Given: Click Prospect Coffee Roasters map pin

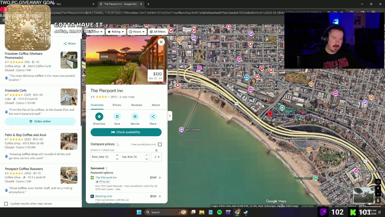Looking at the screenshot, I should 250,44.
